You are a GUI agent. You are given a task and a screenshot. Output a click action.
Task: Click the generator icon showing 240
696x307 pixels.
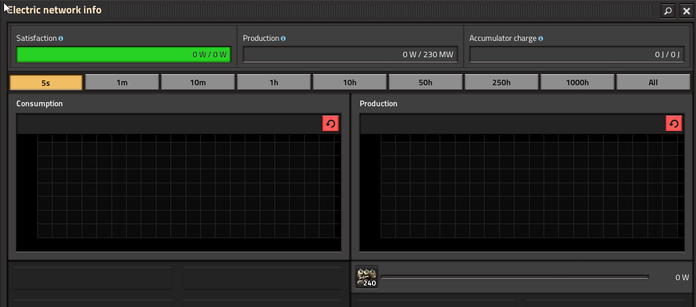tap(367, 277)
